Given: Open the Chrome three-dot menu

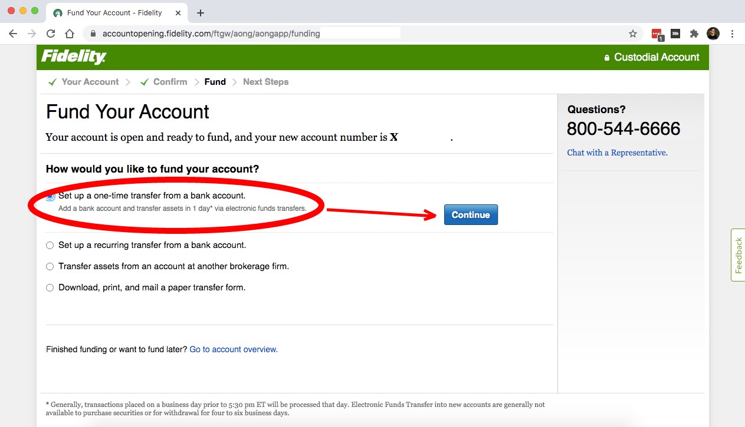Looking at the screenshot, I should (x=732, y=34).
